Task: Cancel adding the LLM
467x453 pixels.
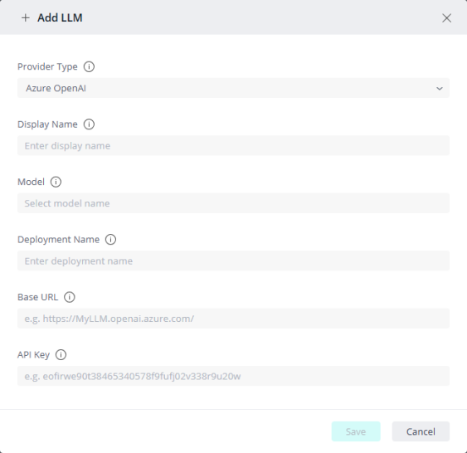Action: (x=421, y=431)
